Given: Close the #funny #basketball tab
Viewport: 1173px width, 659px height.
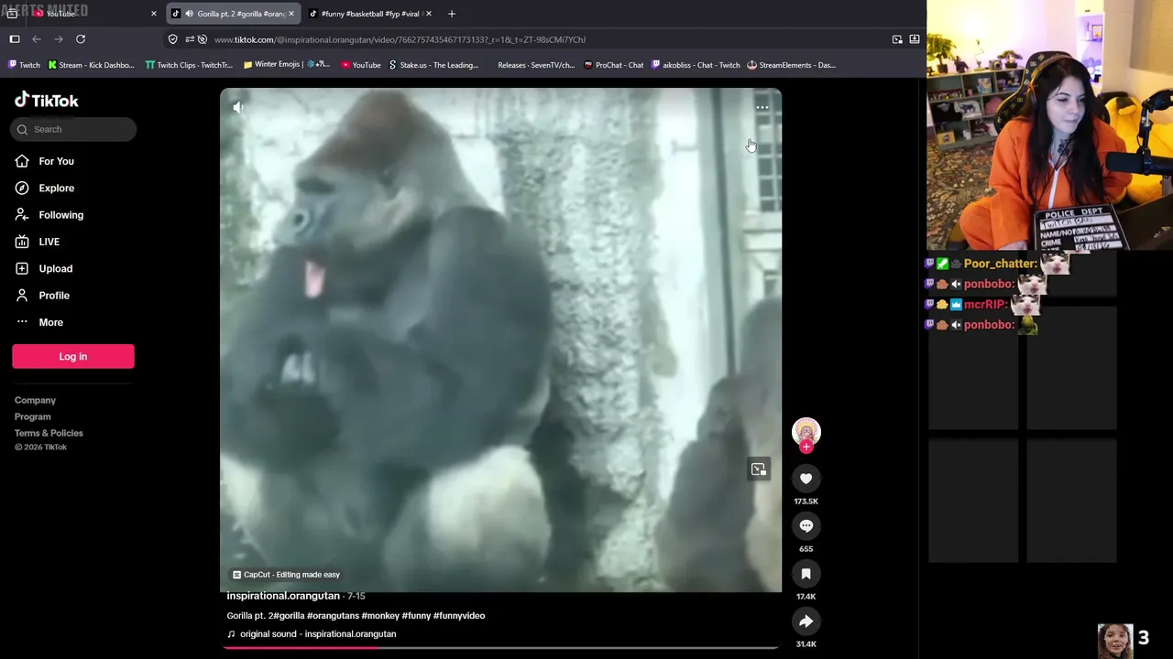Looking at the screenshot, I should click(429, 14).
